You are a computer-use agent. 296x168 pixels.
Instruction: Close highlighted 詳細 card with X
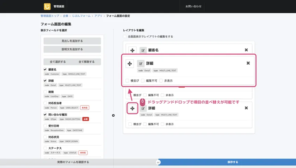(x=248, y=63)
